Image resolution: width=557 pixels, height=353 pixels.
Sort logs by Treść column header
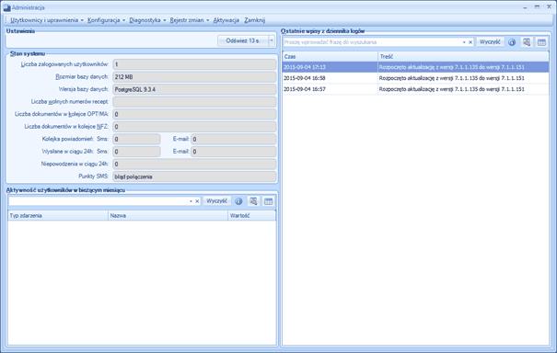pyautogui.click(x=463, y=56)
